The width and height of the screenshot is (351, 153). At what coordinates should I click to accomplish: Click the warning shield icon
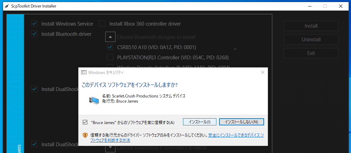point(85,135)
